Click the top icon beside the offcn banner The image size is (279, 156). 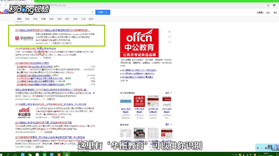[170, 32]
